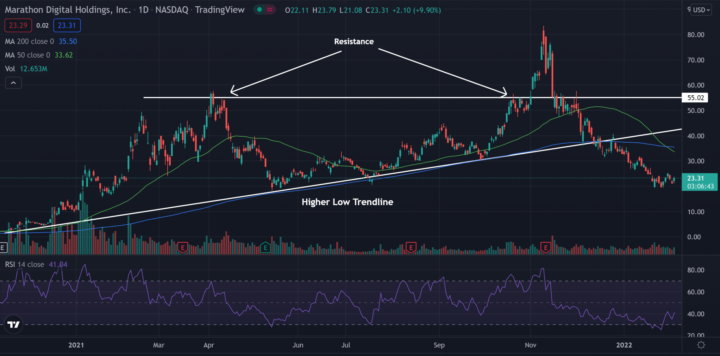Click the pink data-mode wave icon
The image size is (720, 356).
pyautogui.click(x=270, y=10)
